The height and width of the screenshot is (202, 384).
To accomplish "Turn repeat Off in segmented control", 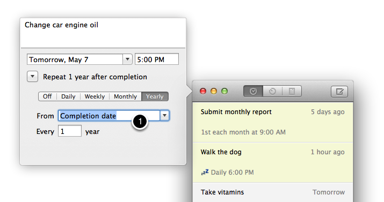I will tap(47, 96).
